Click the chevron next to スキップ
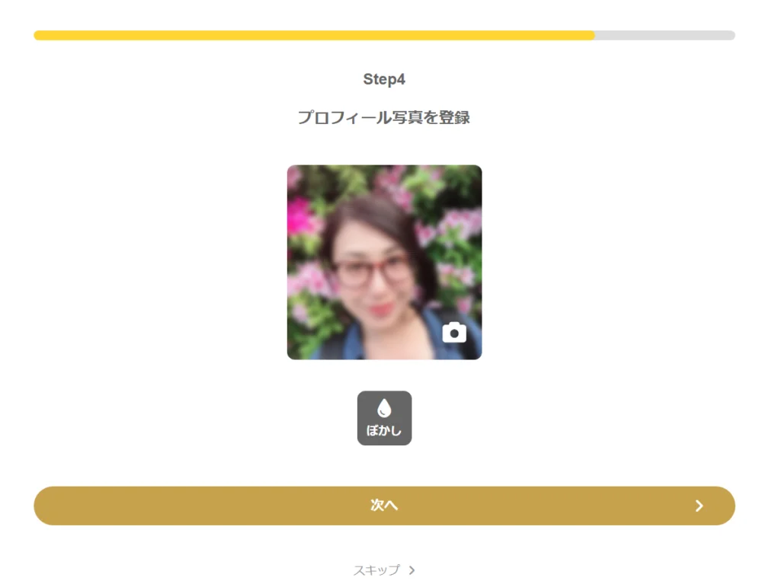 411,570
